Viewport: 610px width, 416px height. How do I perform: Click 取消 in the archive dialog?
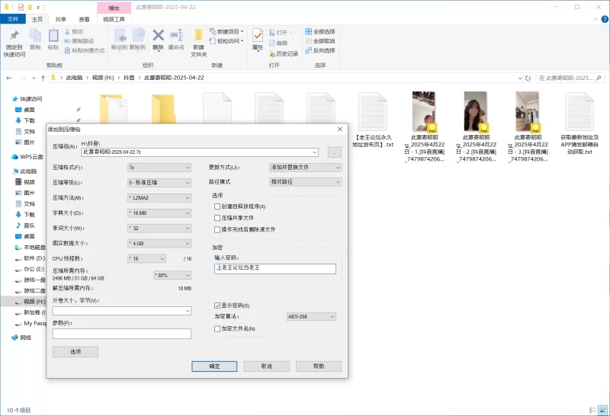[266, 366]
